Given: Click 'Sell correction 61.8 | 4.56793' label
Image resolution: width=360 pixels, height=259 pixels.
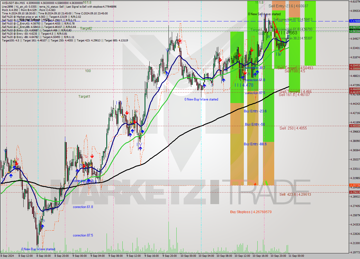Looking at the screenshot, I should 293,29.
